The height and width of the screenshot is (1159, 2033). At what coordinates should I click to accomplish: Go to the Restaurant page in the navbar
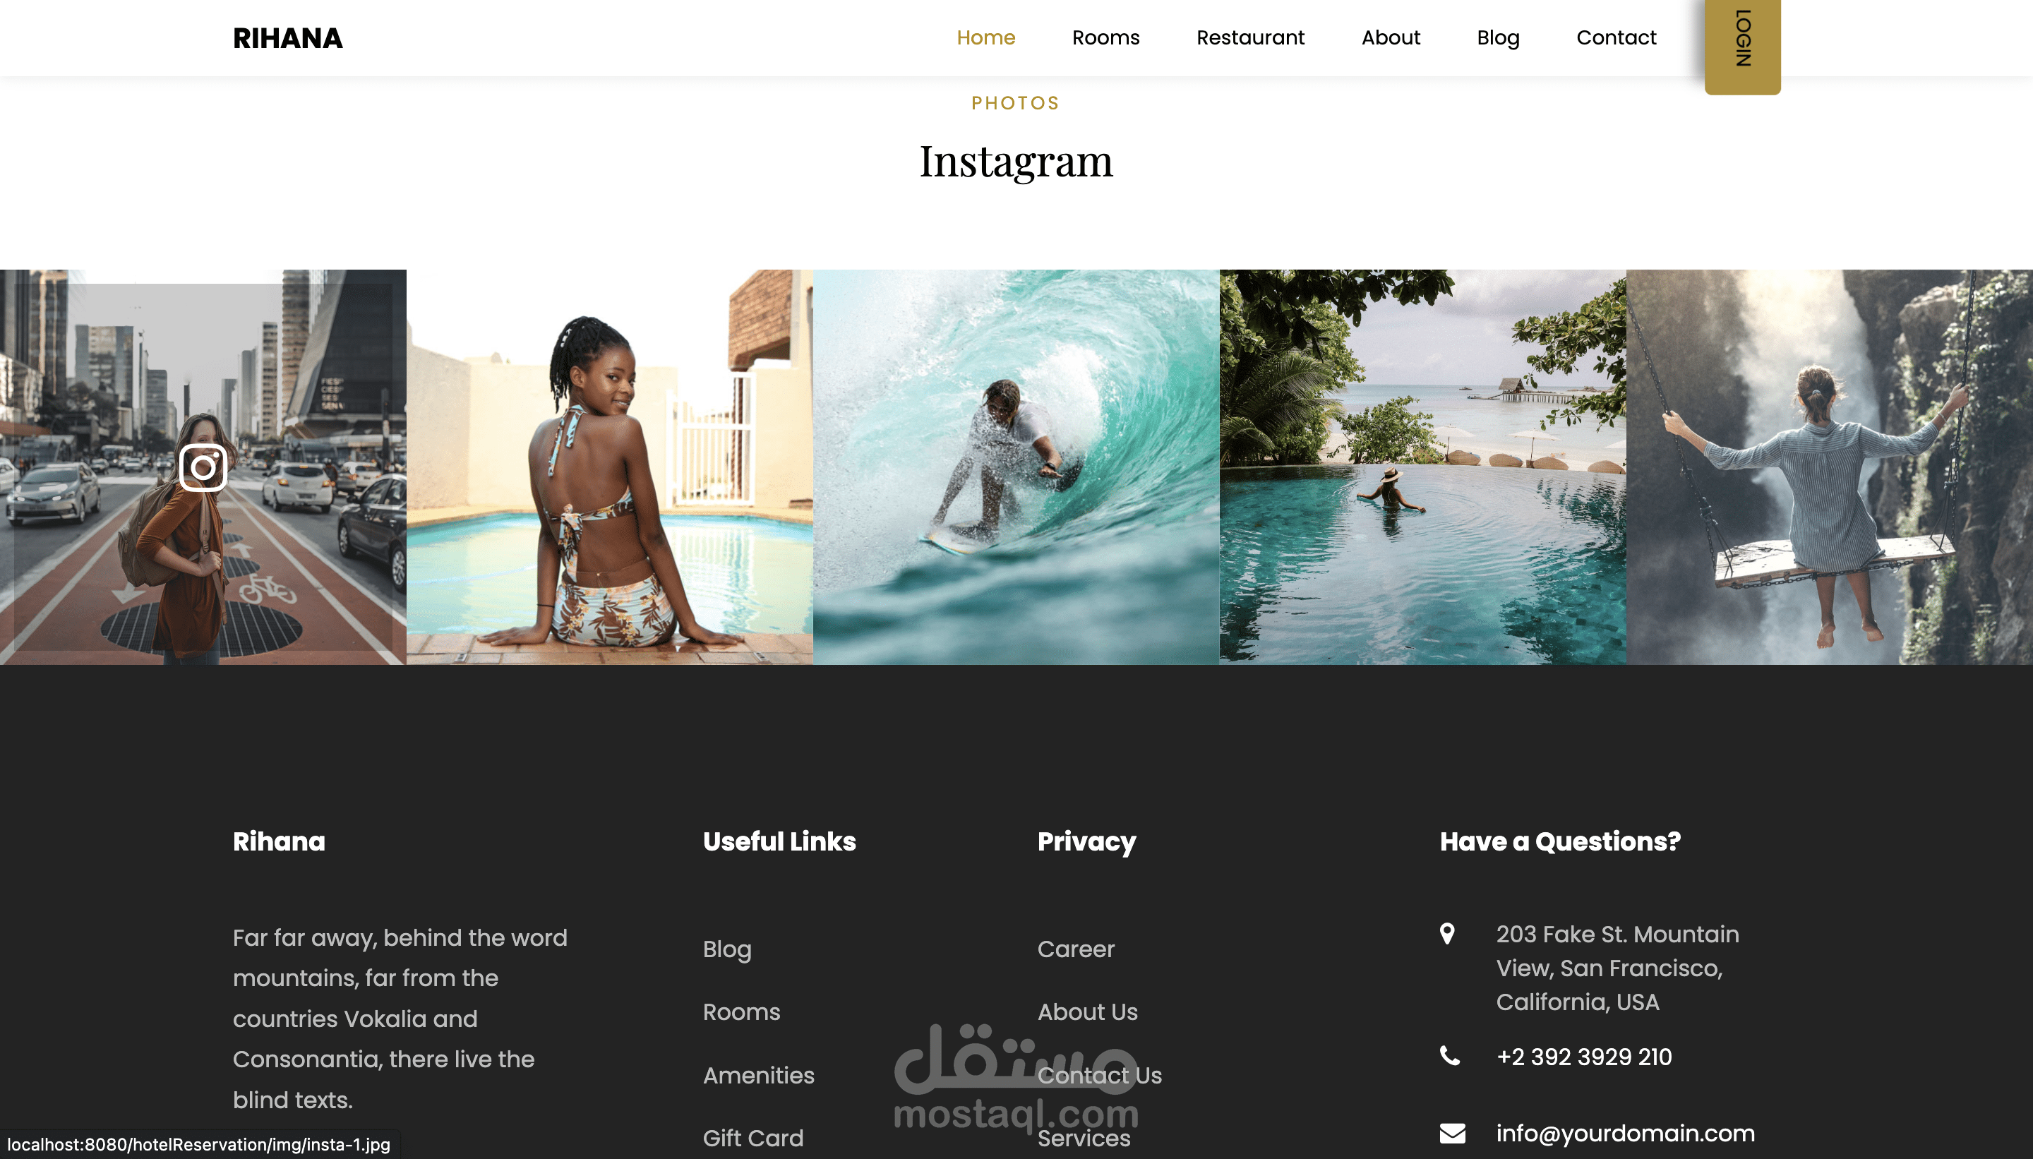point(1249,37)
